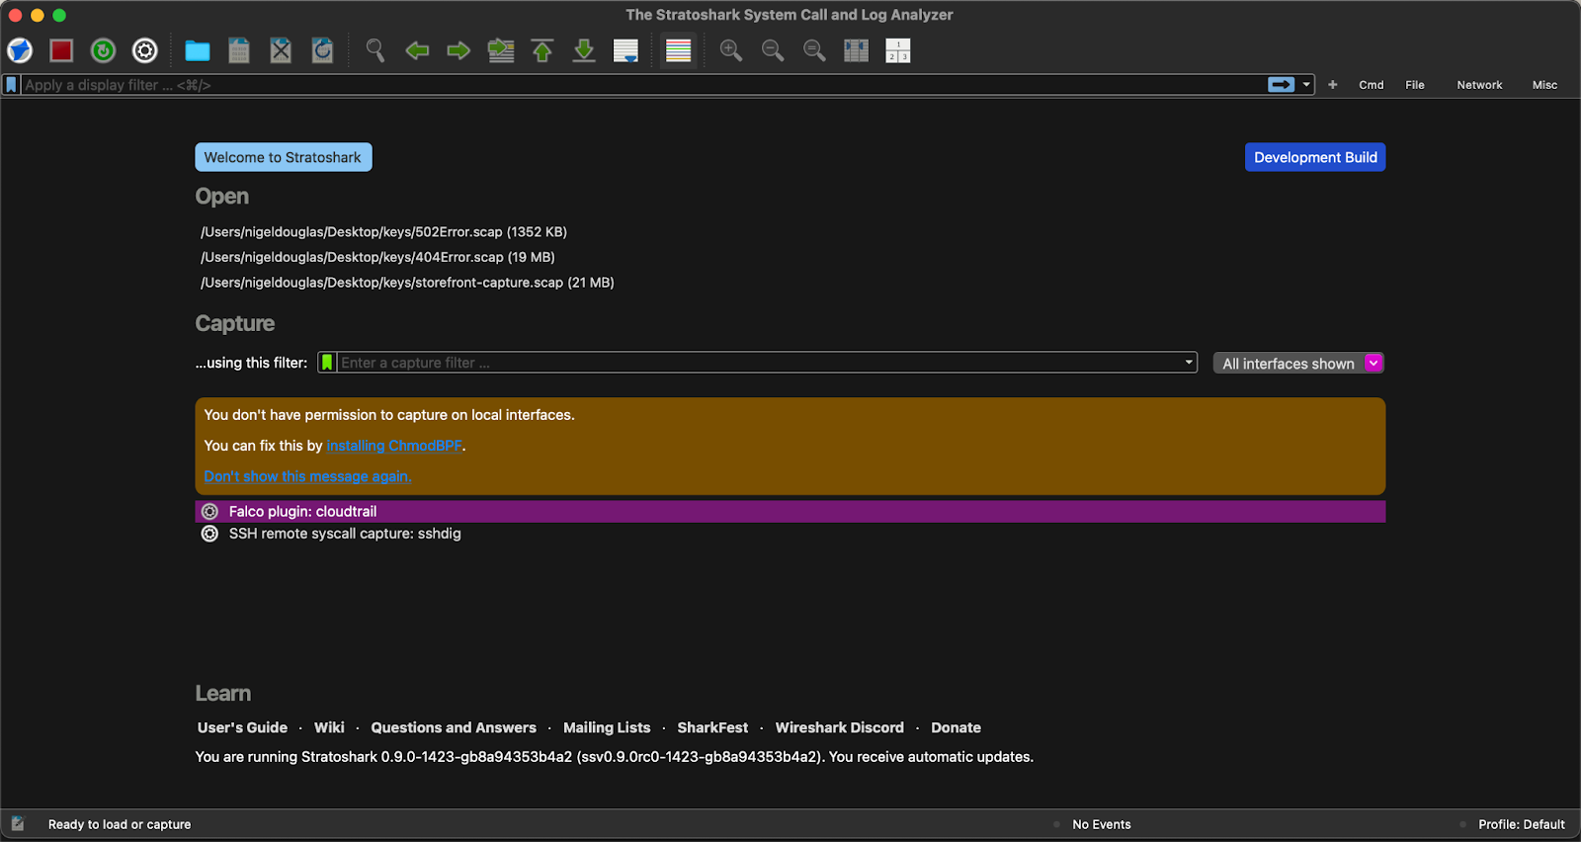Open display filter bookmark icon

point(11,85)
